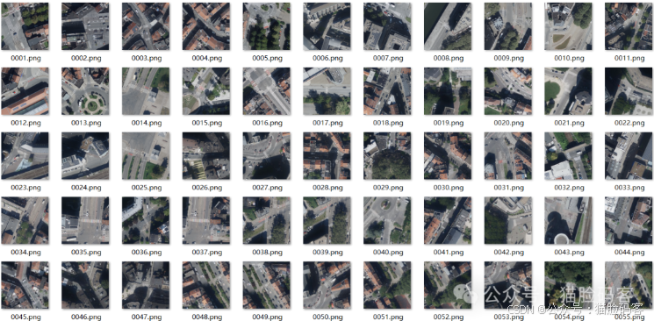
Task: Click the file name 0022.png
Action: point(629,123)
